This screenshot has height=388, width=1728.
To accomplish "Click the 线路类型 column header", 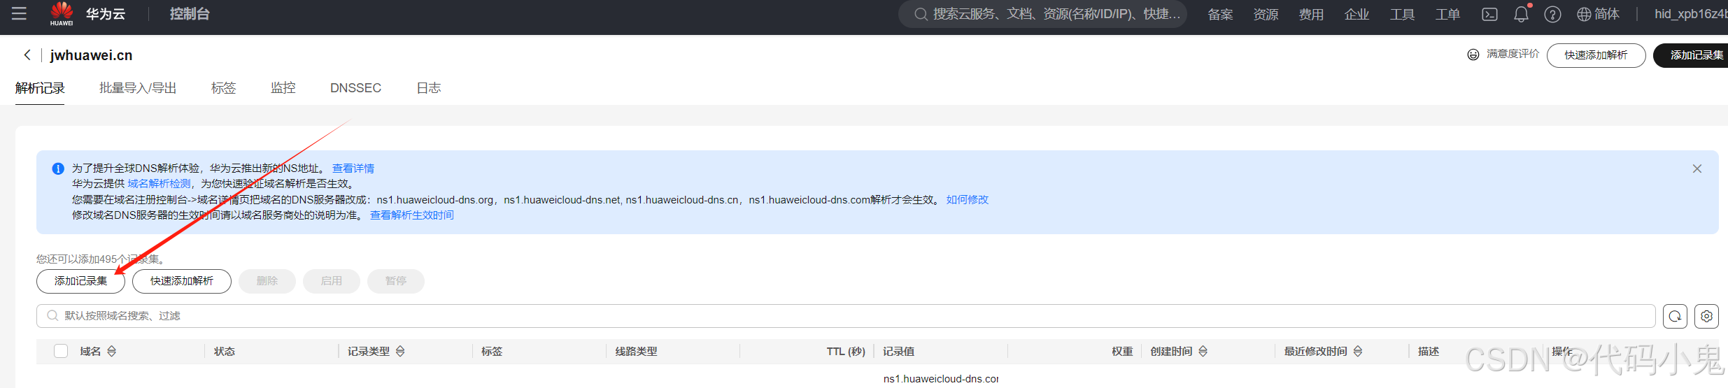I will point(637,351).
